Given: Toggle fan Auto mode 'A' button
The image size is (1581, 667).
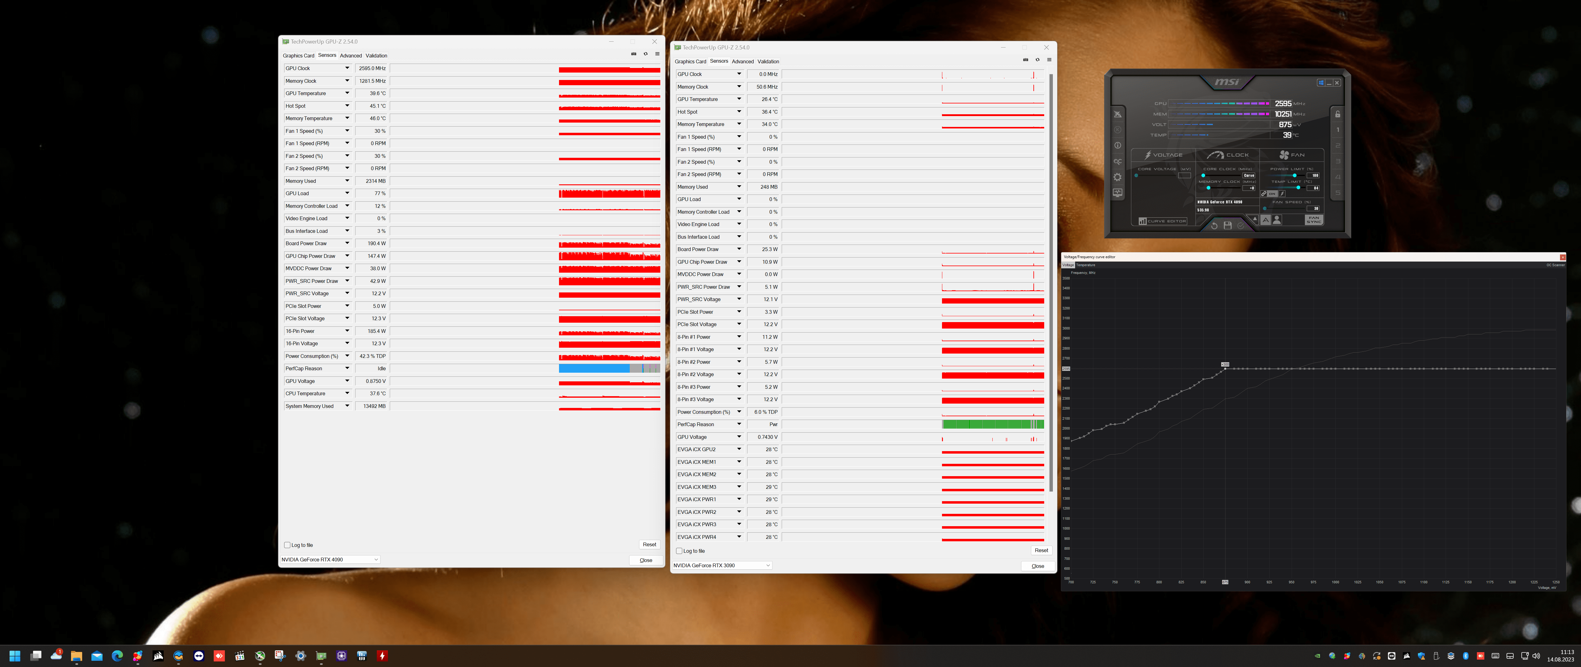Looking at the screenshot, I should point(1266,220).
